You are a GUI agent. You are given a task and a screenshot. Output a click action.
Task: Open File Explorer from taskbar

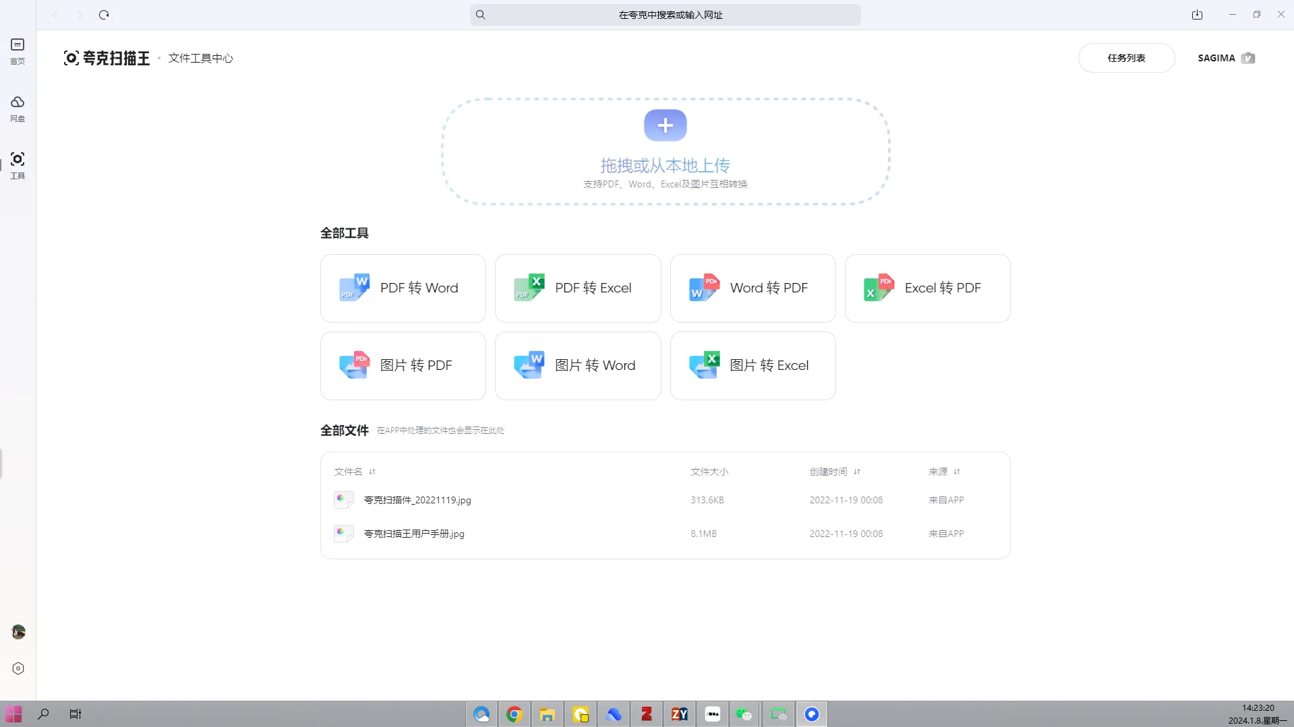pos(548,714)
